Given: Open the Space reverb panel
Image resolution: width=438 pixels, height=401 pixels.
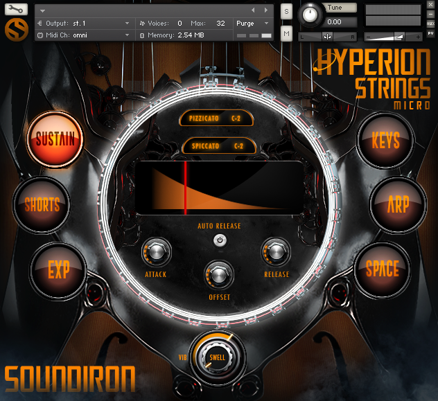Looking at the screenshot, I should (x=383, y=269).
